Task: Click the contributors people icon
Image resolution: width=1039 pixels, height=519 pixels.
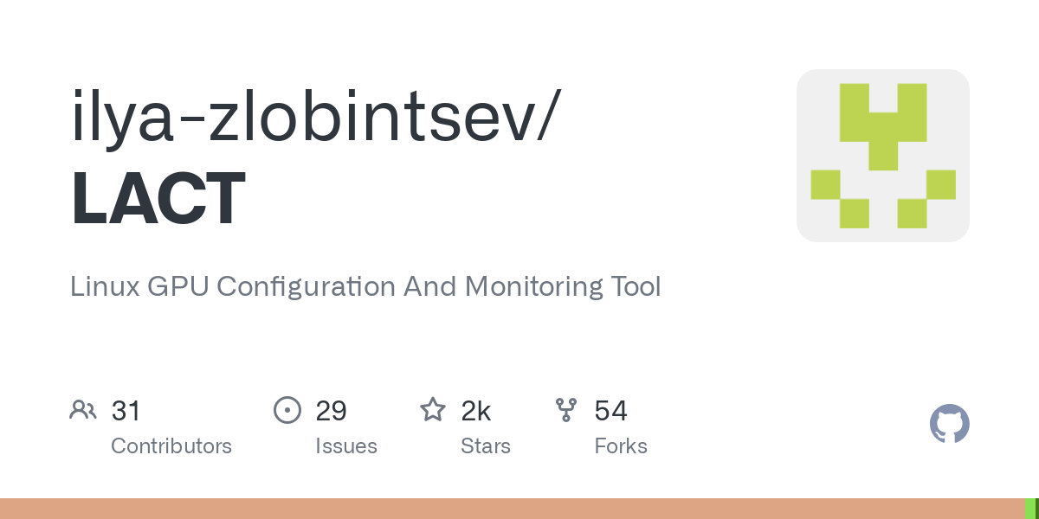Action: pyautogui.click(x=83, y=410)
